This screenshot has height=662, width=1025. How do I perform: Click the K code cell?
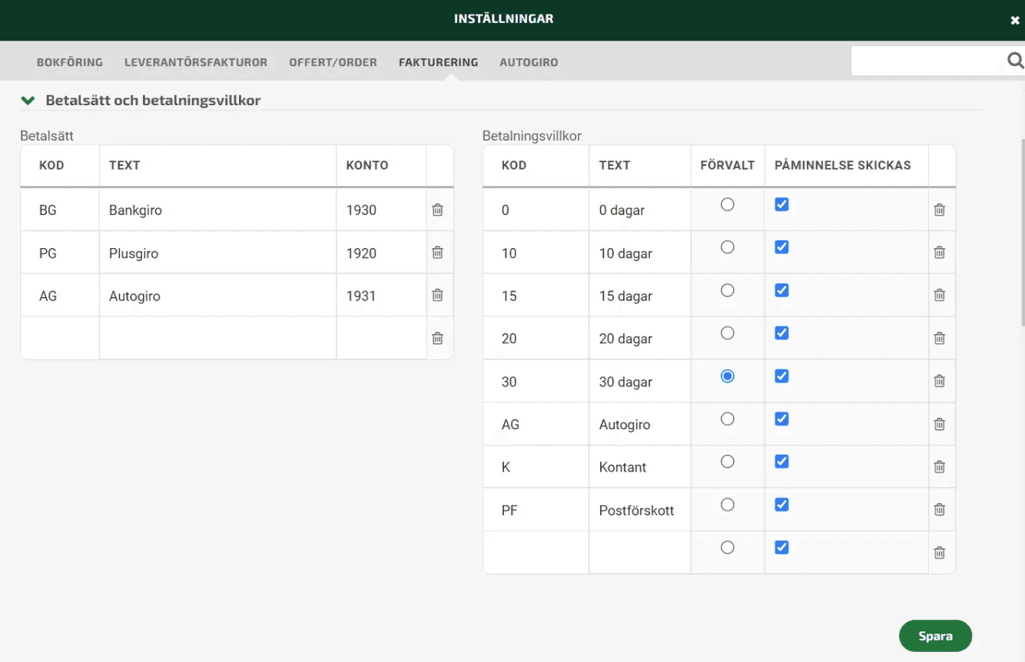(536, 467)
